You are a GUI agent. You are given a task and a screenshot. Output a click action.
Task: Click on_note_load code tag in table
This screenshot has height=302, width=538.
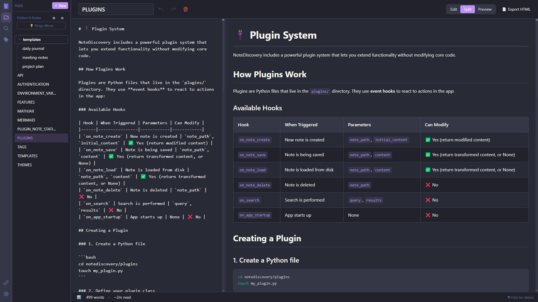tap(253, 170)
